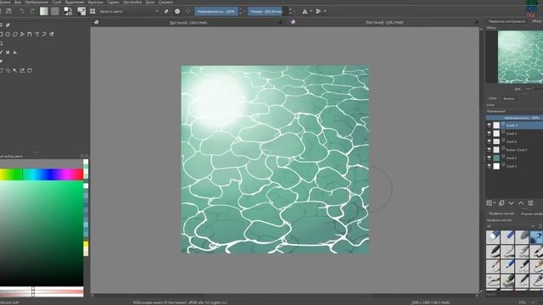Switch to the first document tab
Viewport: 543px width, 305px height.
[x=188, y=23]
